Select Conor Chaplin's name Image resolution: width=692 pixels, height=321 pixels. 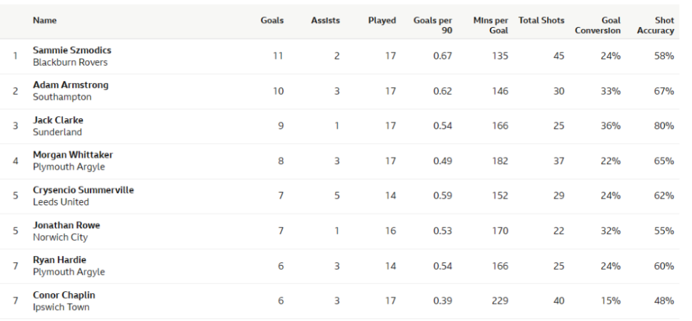(x=64, y=295)
